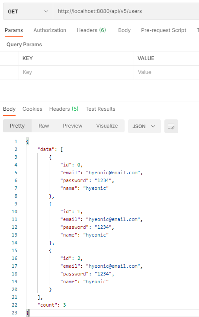Select the Params tab
Screen dimensions: 199x317
point(14,30)
